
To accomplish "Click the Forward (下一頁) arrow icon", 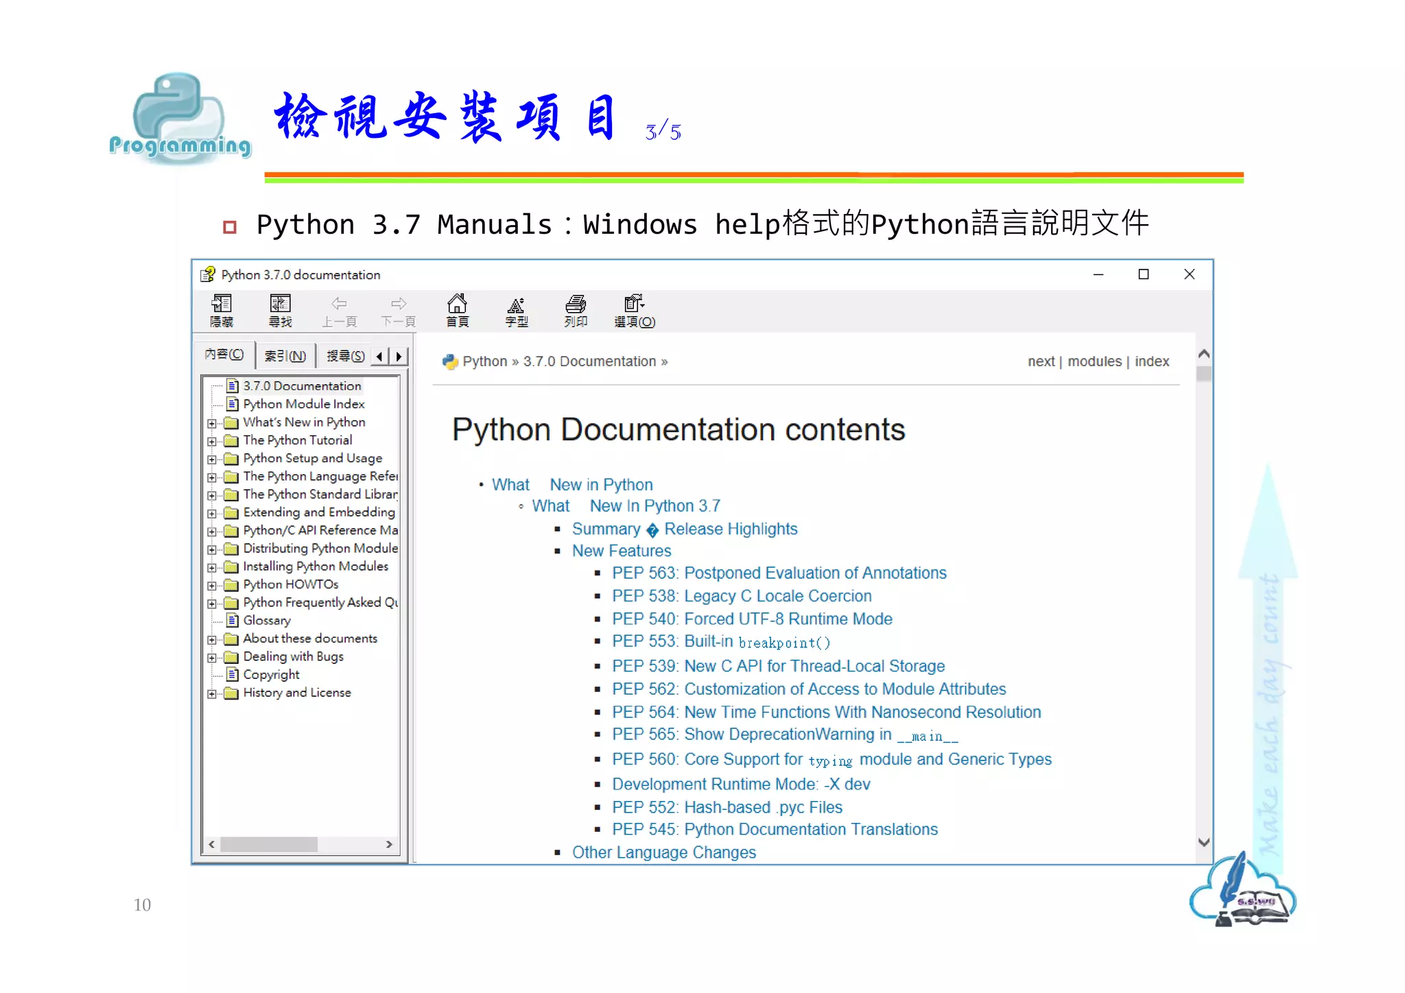I will pyautogui.click(x=399, y=303).
